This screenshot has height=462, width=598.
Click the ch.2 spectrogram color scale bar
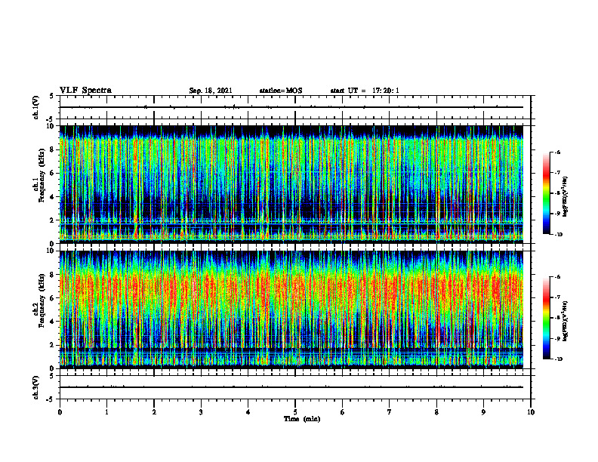pos(546,318)
